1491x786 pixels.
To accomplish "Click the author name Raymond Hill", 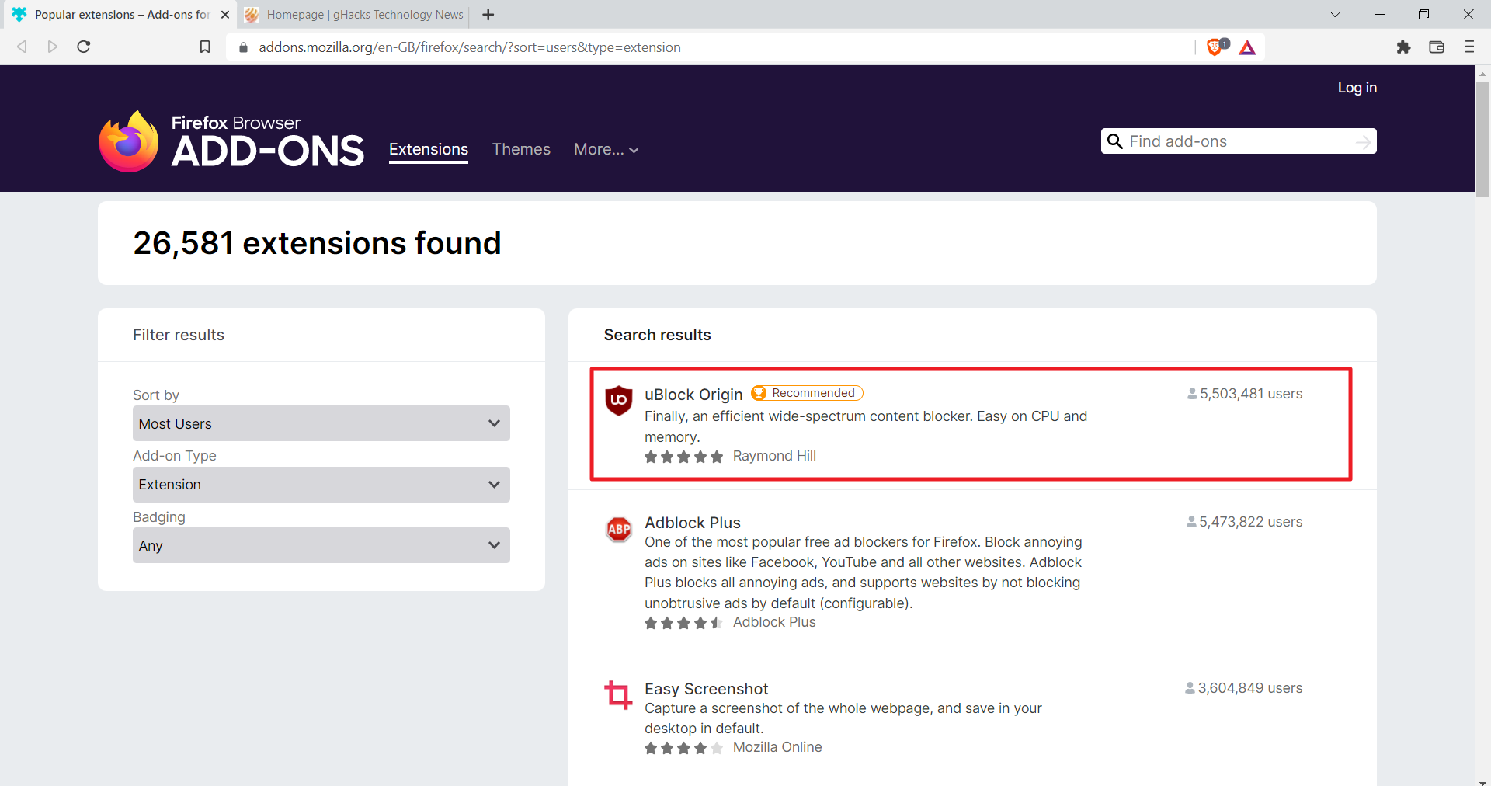I will 774,456.
